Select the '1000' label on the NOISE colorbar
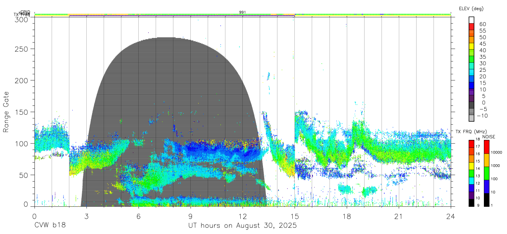Image resolution: width=507 pixels, height=234 pixels. pyautogui.click(x=495, y=165)
